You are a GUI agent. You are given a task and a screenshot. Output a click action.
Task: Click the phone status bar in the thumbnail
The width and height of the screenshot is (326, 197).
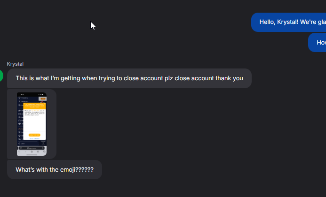point(32,94)
